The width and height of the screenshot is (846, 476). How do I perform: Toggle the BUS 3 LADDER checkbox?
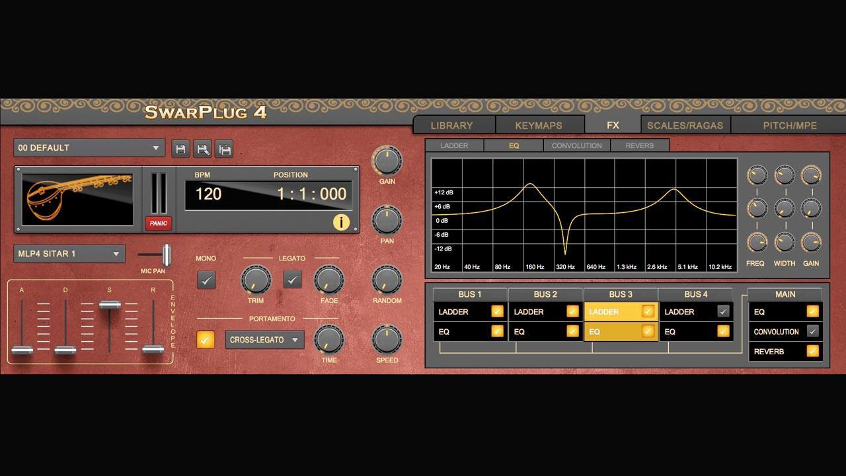click(x=648, y=311)
